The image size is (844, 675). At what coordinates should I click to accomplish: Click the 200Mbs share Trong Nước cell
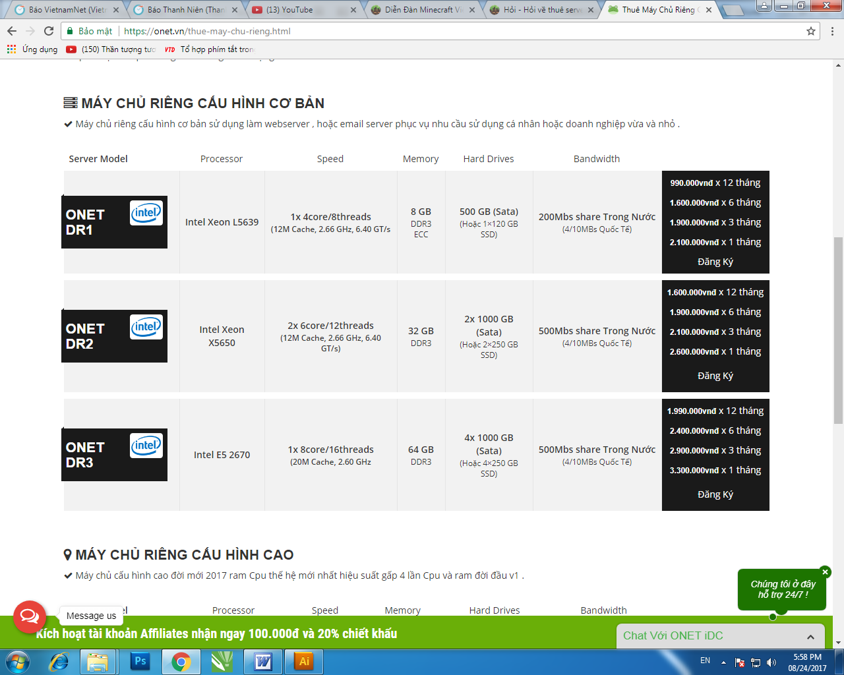pos(597,222)
